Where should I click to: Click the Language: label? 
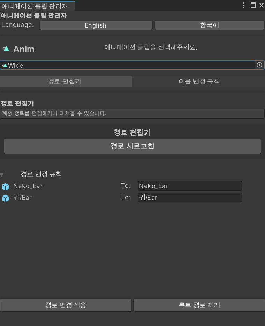pyautogui.click(x=18, y=25)
